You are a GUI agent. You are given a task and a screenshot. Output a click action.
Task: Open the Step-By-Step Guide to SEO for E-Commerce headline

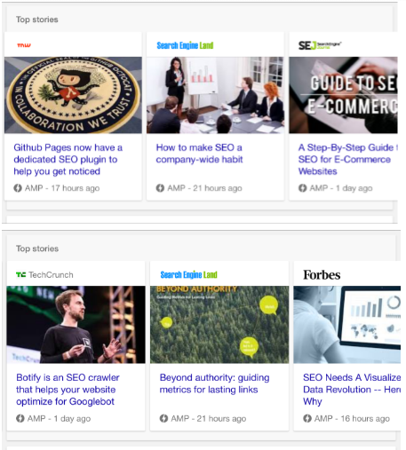[348, 160]
